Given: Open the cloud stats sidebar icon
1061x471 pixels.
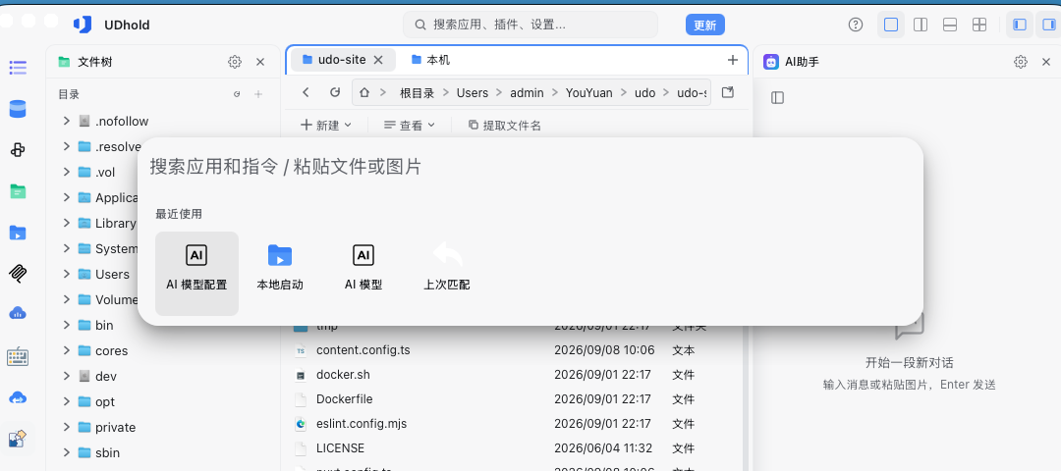Looking at the screenshot, I should pyautogui.click(x=18, y=313).
